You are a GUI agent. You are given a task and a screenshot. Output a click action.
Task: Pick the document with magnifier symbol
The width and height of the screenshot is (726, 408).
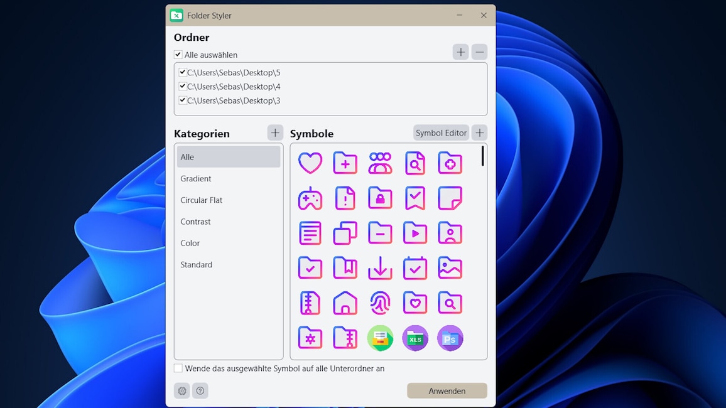point(415,163)
